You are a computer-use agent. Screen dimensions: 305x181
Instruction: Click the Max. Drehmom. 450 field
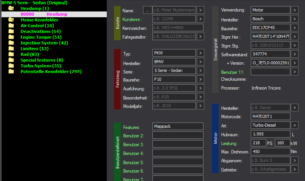click(x=271, y=152)
